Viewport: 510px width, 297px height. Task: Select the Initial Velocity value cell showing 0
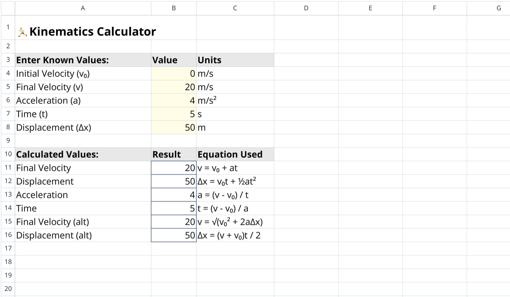pos(173,74)
